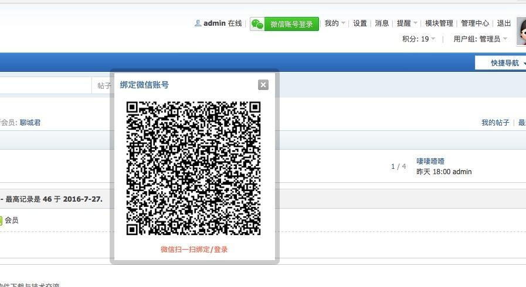This screenshot has height=287, width=526.
Task: Expand the 提醒 reminders dropdown
Action: (x=407, y=23)
